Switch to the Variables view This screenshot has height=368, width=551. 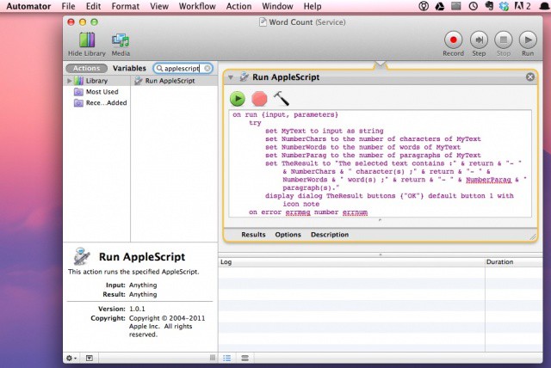point(129,68)
